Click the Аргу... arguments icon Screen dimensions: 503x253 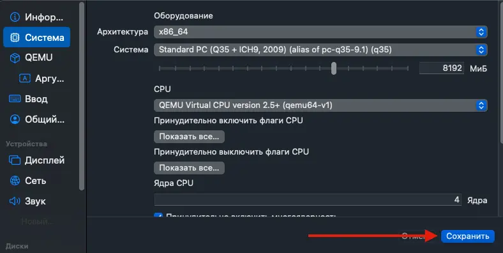coord(25,78)
